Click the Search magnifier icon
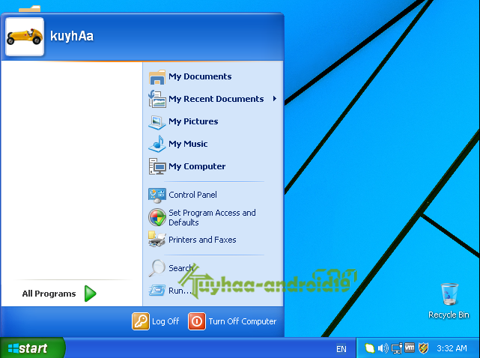This screenshot has width=480, height=358. point(157,268)
